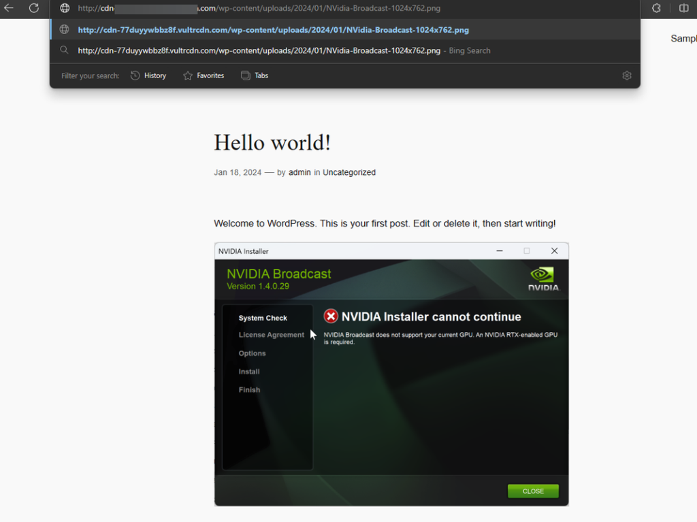The height and width of the screenshot is (522, 697).
Task: Filter search suggestions by Favorites
Action: click(203, 76)
